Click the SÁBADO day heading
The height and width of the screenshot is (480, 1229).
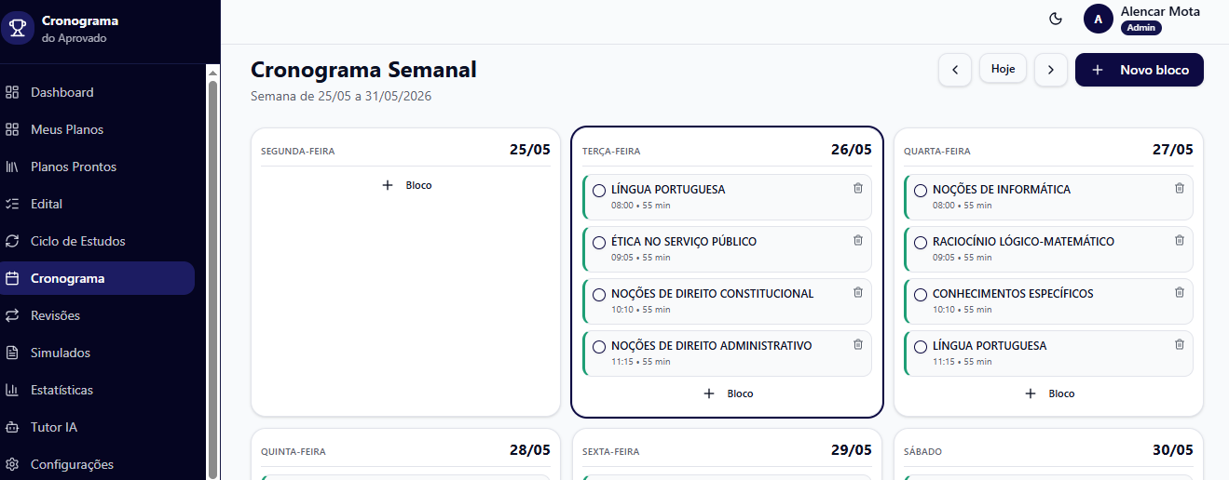[922, 451]
